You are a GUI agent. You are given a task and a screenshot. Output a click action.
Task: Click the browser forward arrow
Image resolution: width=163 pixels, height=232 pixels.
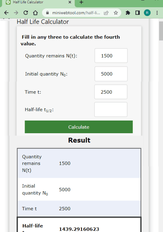16,13
